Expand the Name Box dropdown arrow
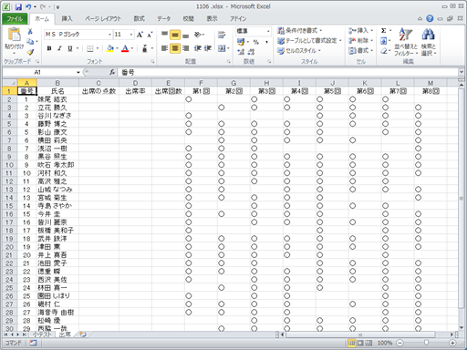This screenshot has width=467, height=350. point(78,72)
